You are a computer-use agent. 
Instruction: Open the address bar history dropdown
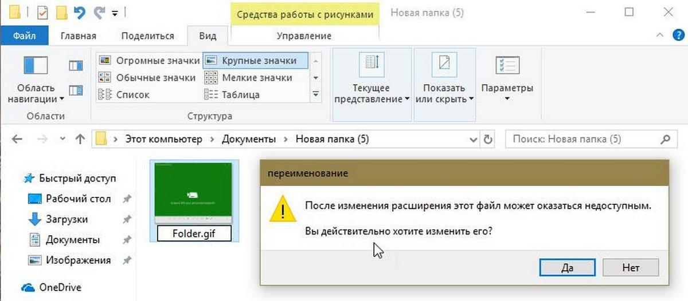pyautogui.click(x=473, y=139)
